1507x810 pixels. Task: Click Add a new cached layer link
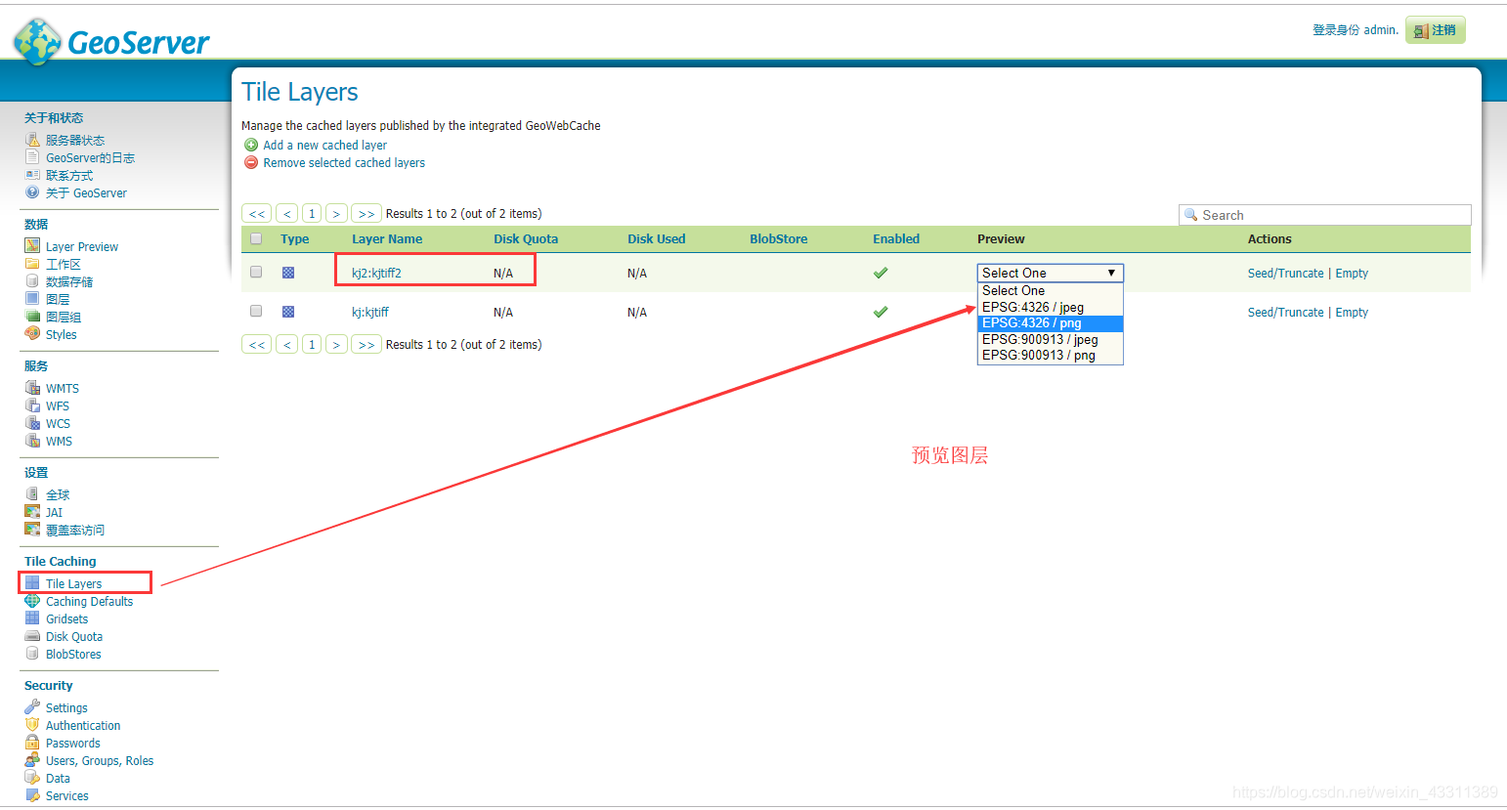[325, 145]
